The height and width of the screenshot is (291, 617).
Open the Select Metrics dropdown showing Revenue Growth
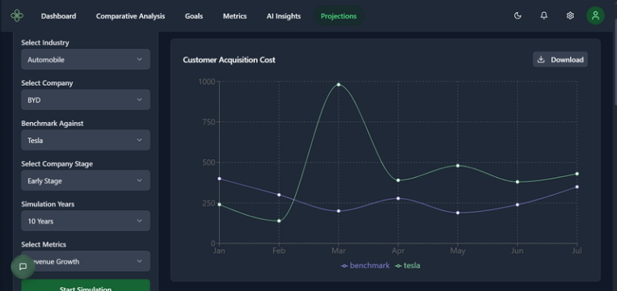86,261
